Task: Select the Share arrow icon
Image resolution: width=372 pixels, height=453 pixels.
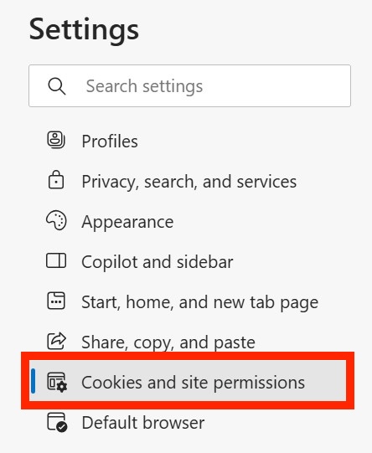Action: 57,341
